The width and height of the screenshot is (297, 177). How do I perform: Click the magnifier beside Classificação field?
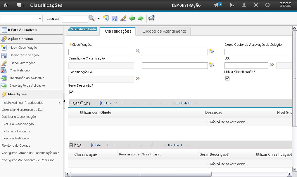coord(138,51)
